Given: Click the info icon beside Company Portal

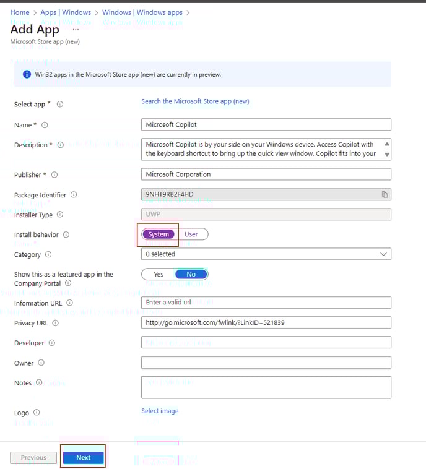Looking at the screenshot, I should click(x=68, y=283).
